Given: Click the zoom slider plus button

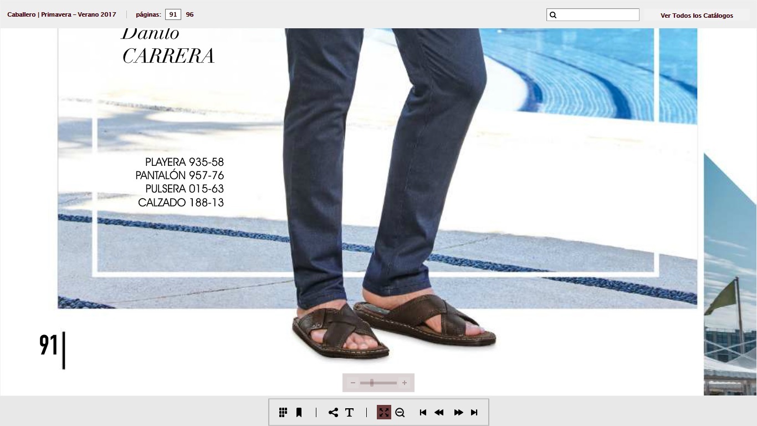Looking at the screenshot, I should pyautogui.click(x=405, y=383).
